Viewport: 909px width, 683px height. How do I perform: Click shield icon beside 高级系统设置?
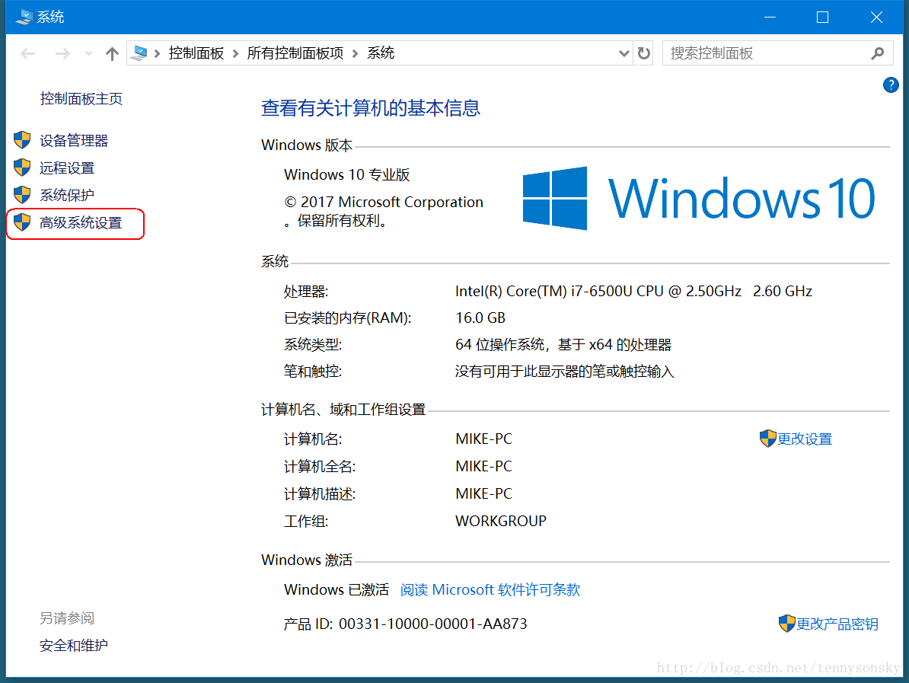[22, 222]
